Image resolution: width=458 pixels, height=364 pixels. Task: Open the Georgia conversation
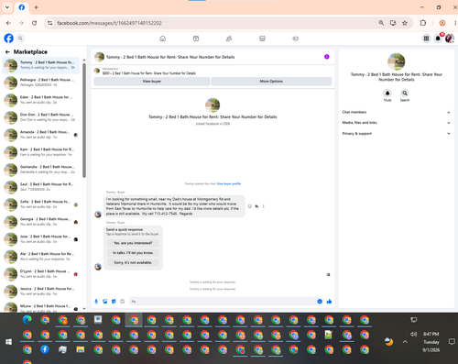coord(41,222)
